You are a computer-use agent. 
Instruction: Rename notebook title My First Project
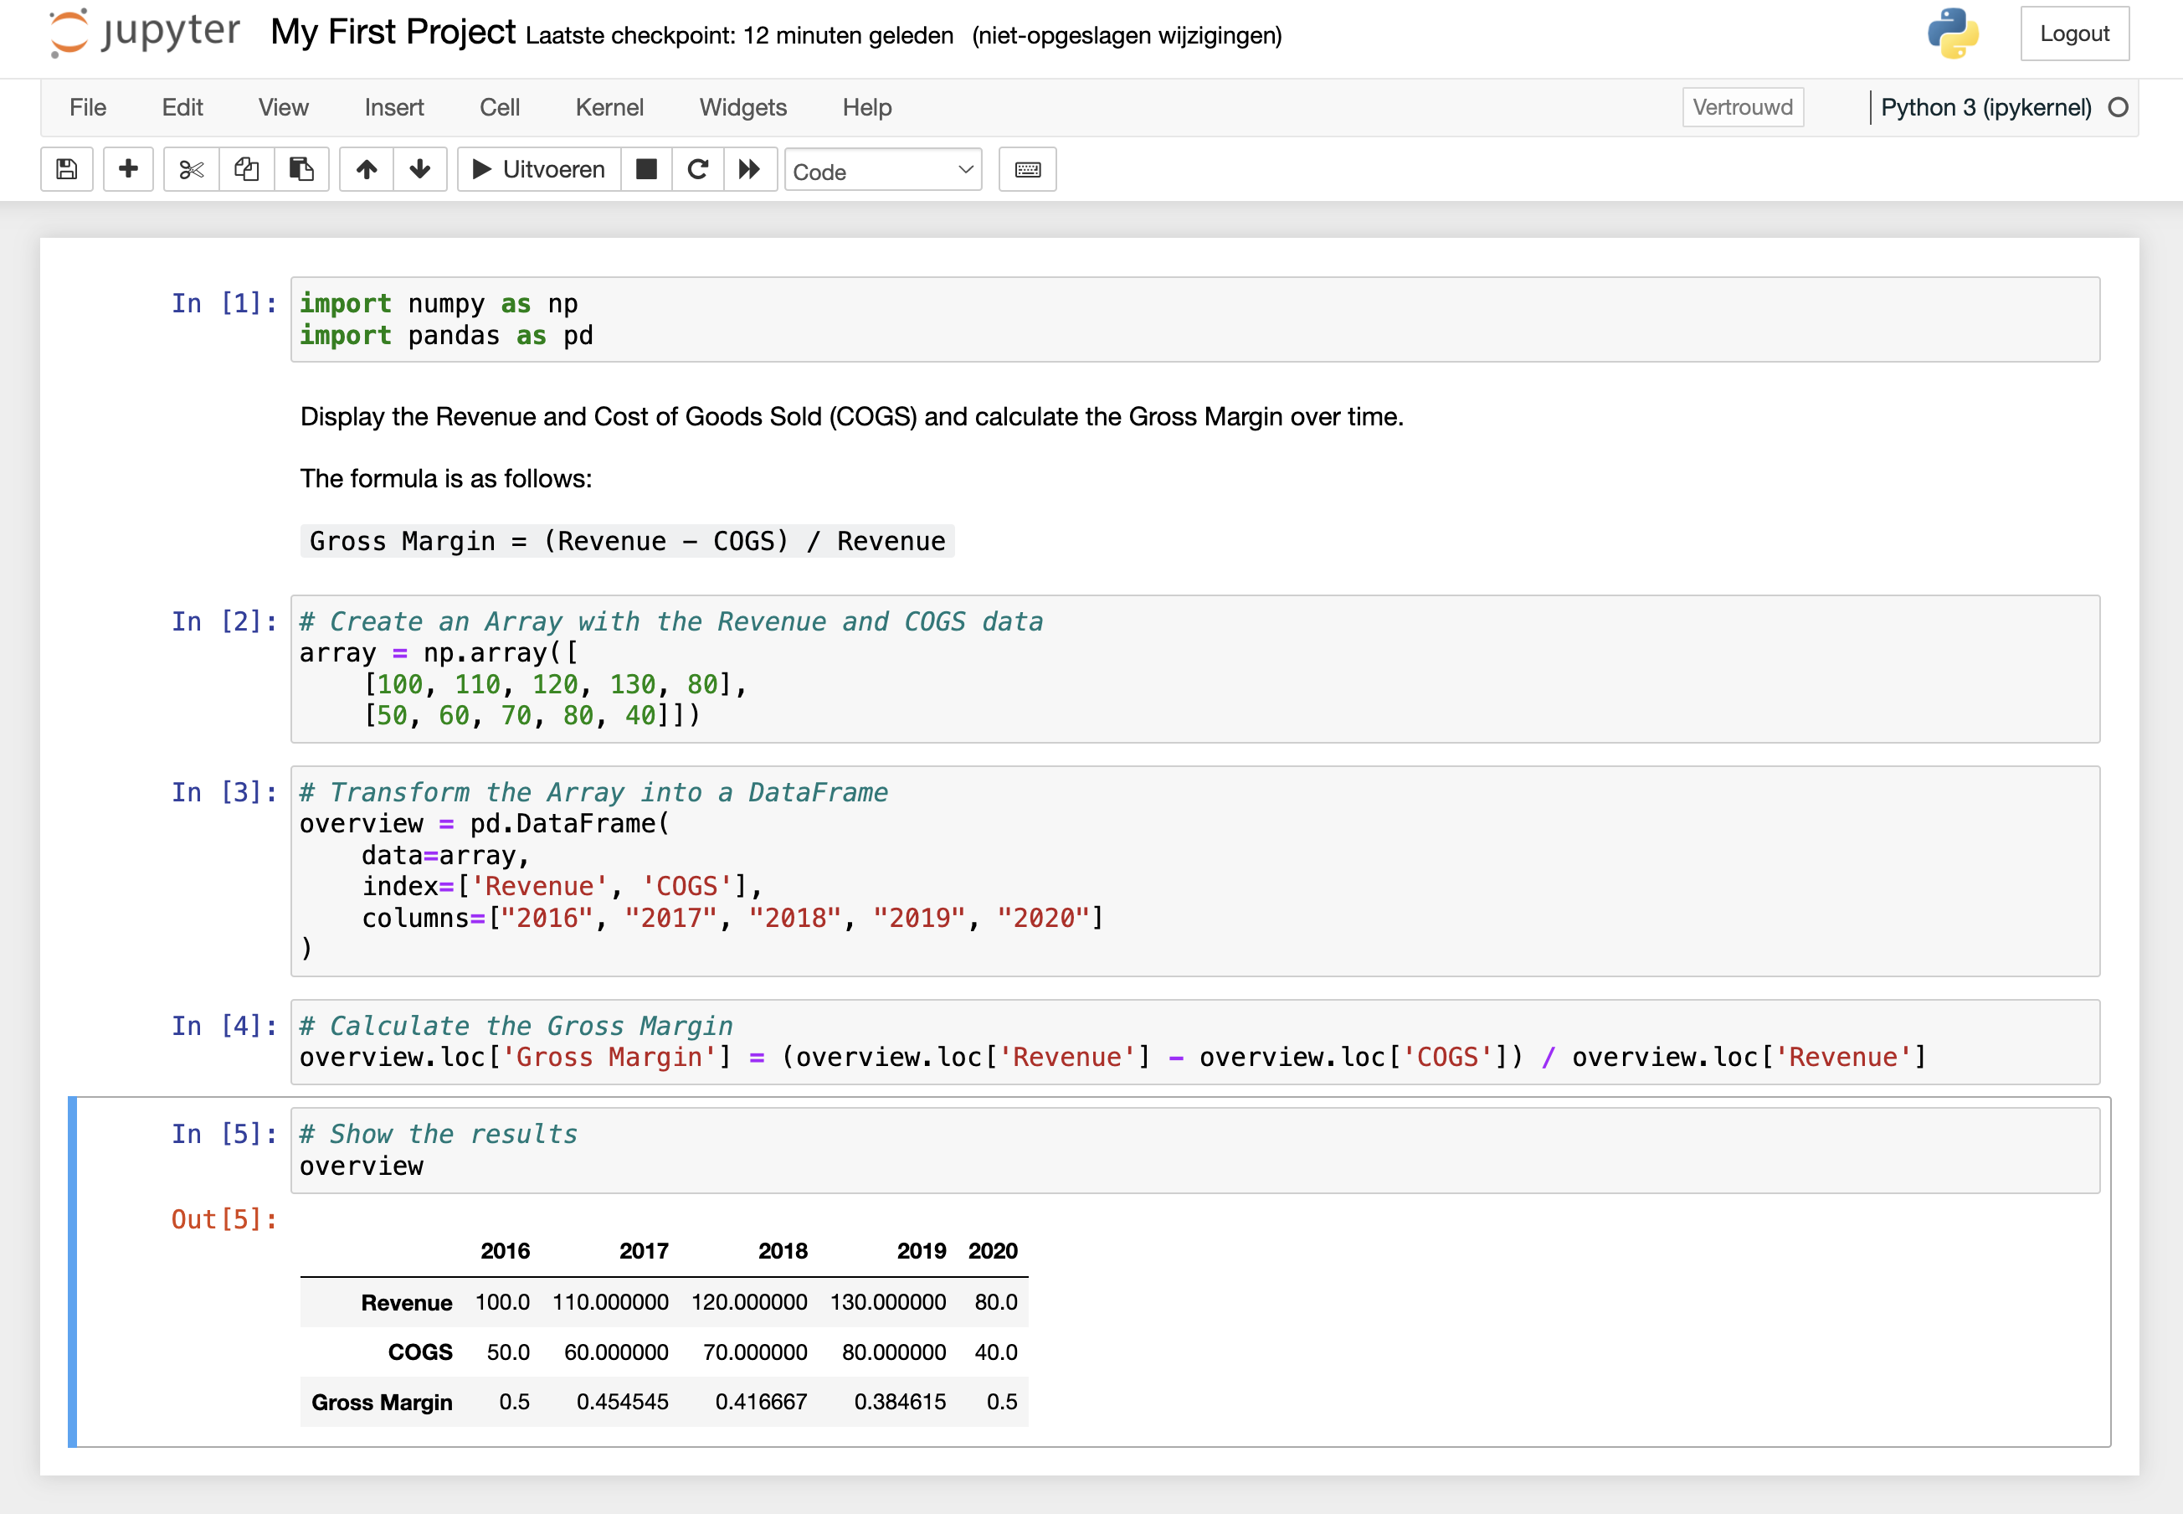pyautogui.click(x=393, y=33)
